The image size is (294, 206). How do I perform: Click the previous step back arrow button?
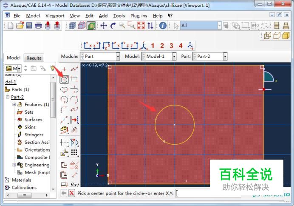[64, 193]
